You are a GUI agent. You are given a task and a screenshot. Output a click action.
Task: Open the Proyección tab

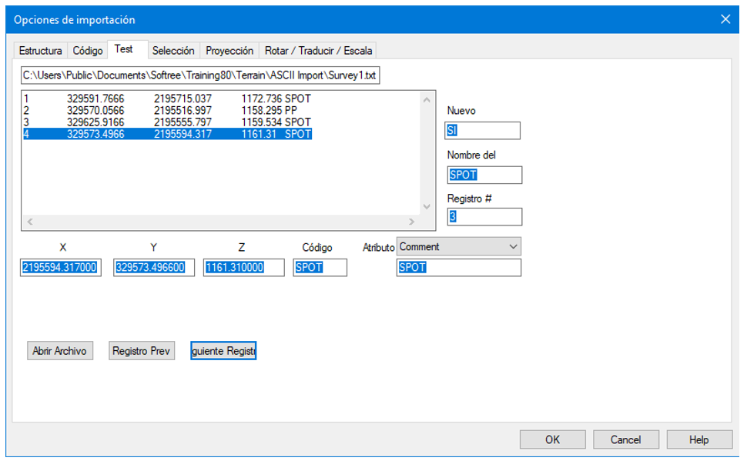(x=229, y=51)
